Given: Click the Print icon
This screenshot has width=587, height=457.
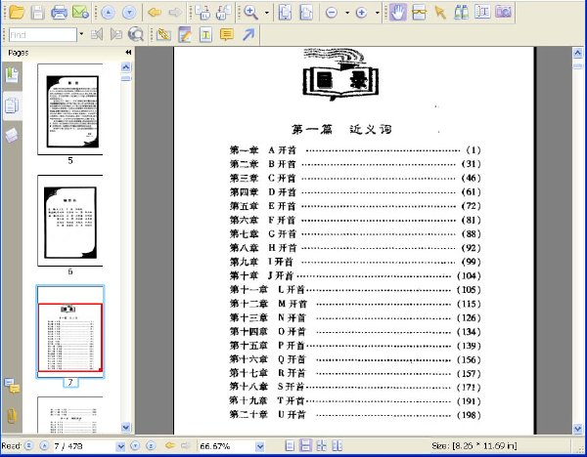Looking at the screenshot, I should [59, 13].
